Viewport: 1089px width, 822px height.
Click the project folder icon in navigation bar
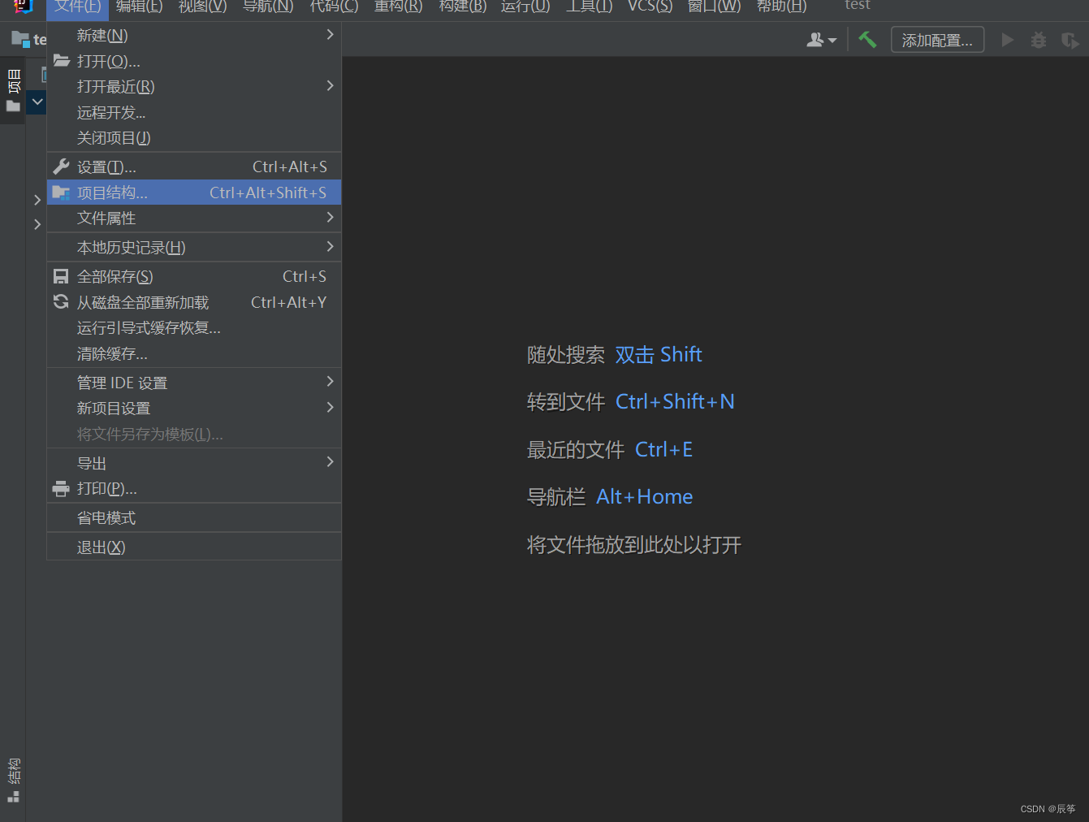20,39
